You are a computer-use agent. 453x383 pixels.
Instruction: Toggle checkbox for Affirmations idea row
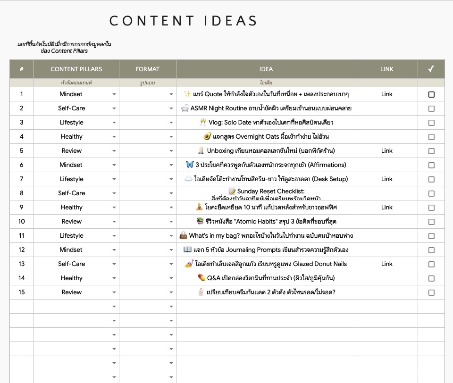tap(431, 165)
